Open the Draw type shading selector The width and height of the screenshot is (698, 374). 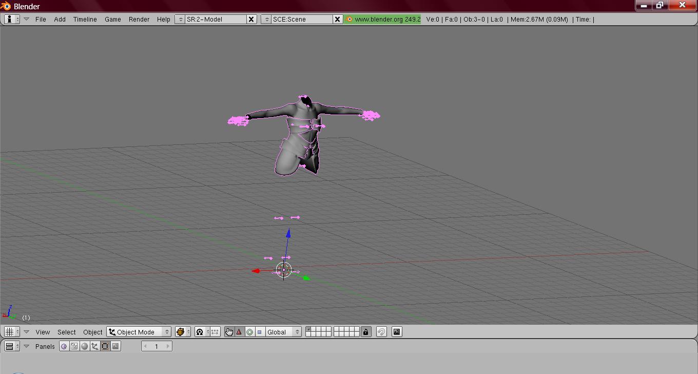[183, 332]
